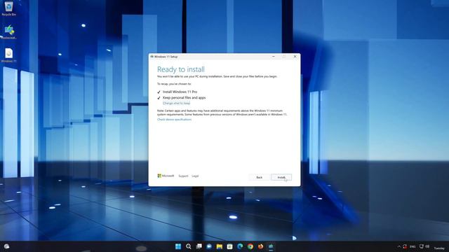Screen dimensions: 449x252
Task: Open the Chat app on the taskbar
Action: [x=209, y=246]
